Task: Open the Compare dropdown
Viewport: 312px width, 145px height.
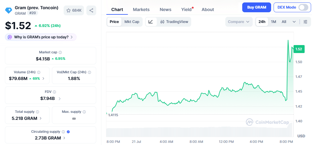Action: click(239, 22)
